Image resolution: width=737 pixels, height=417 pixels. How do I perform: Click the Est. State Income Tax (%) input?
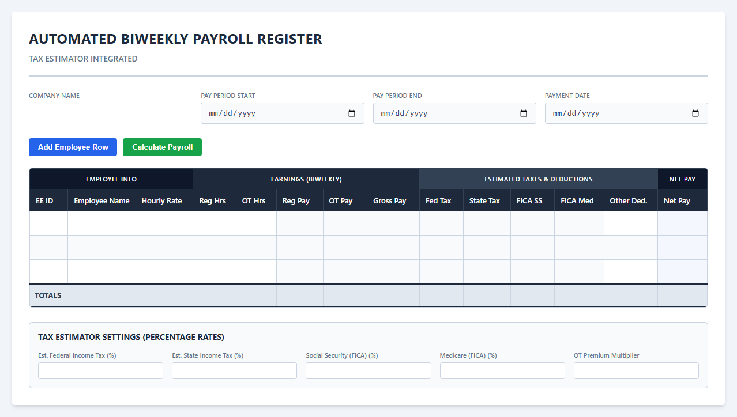point(234,370)
